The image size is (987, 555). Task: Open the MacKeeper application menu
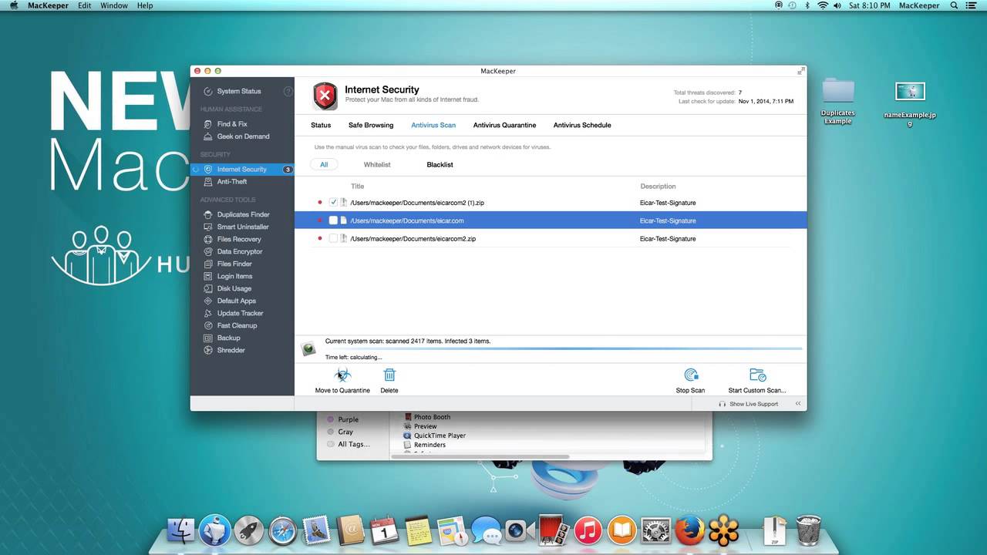[48, 5]
